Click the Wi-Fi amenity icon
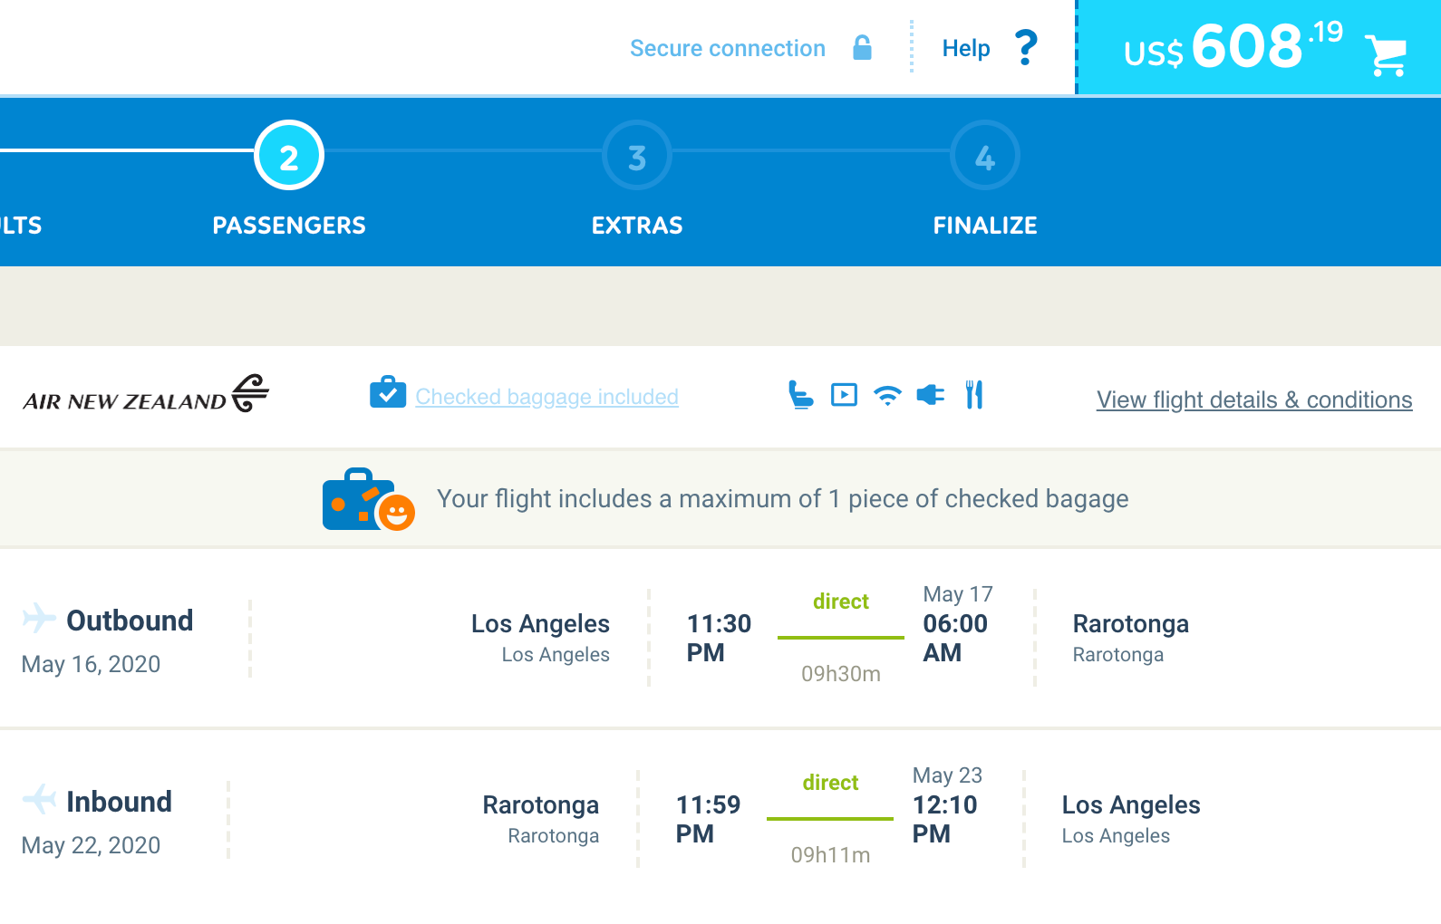 887,395
